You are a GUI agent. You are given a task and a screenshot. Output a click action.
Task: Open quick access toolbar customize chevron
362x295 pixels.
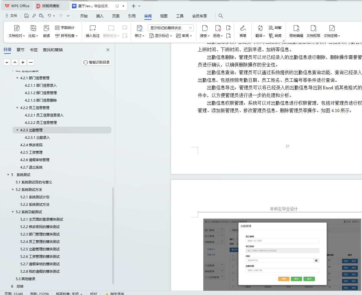[x=68, y=16]
